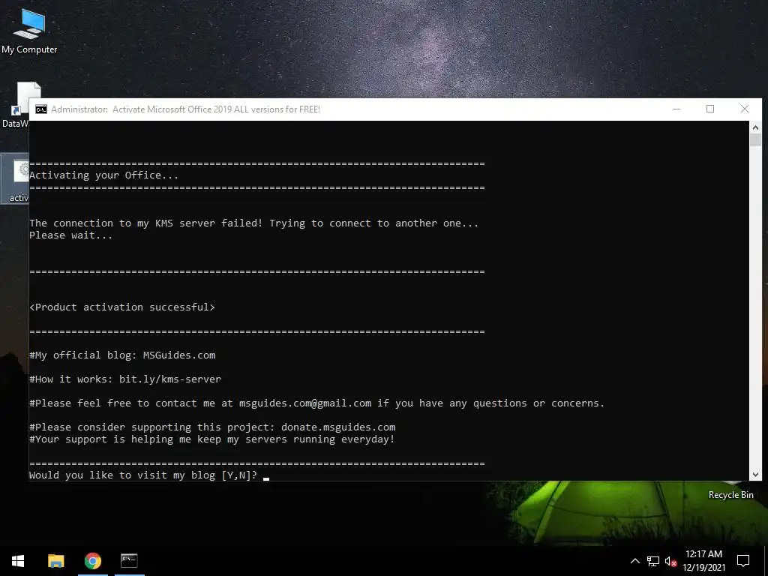768x576 pixels.
Task: Click the msguides.com@gmail.com contact text
Action: pos(305,403)
